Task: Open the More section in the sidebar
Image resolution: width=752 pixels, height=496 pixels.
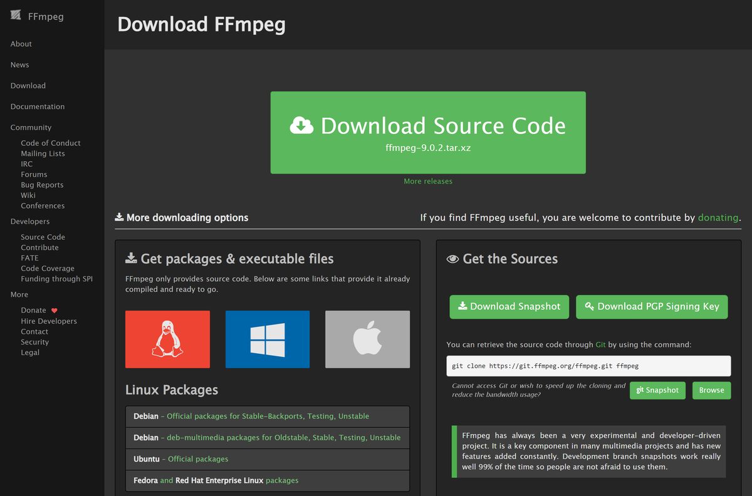Action: 19,294
